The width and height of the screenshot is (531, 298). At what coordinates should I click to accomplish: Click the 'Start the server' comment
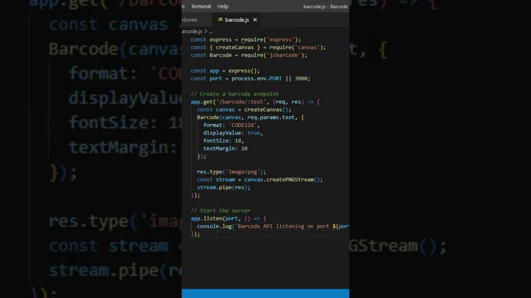(x=220, y=211)
